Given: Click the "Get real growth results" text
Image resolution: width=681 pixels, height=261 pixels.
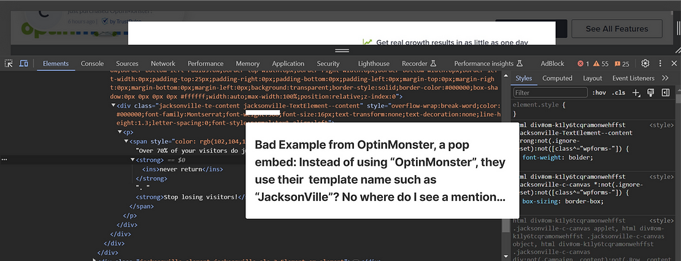Looking at the screenshot, I should (452, 42).
